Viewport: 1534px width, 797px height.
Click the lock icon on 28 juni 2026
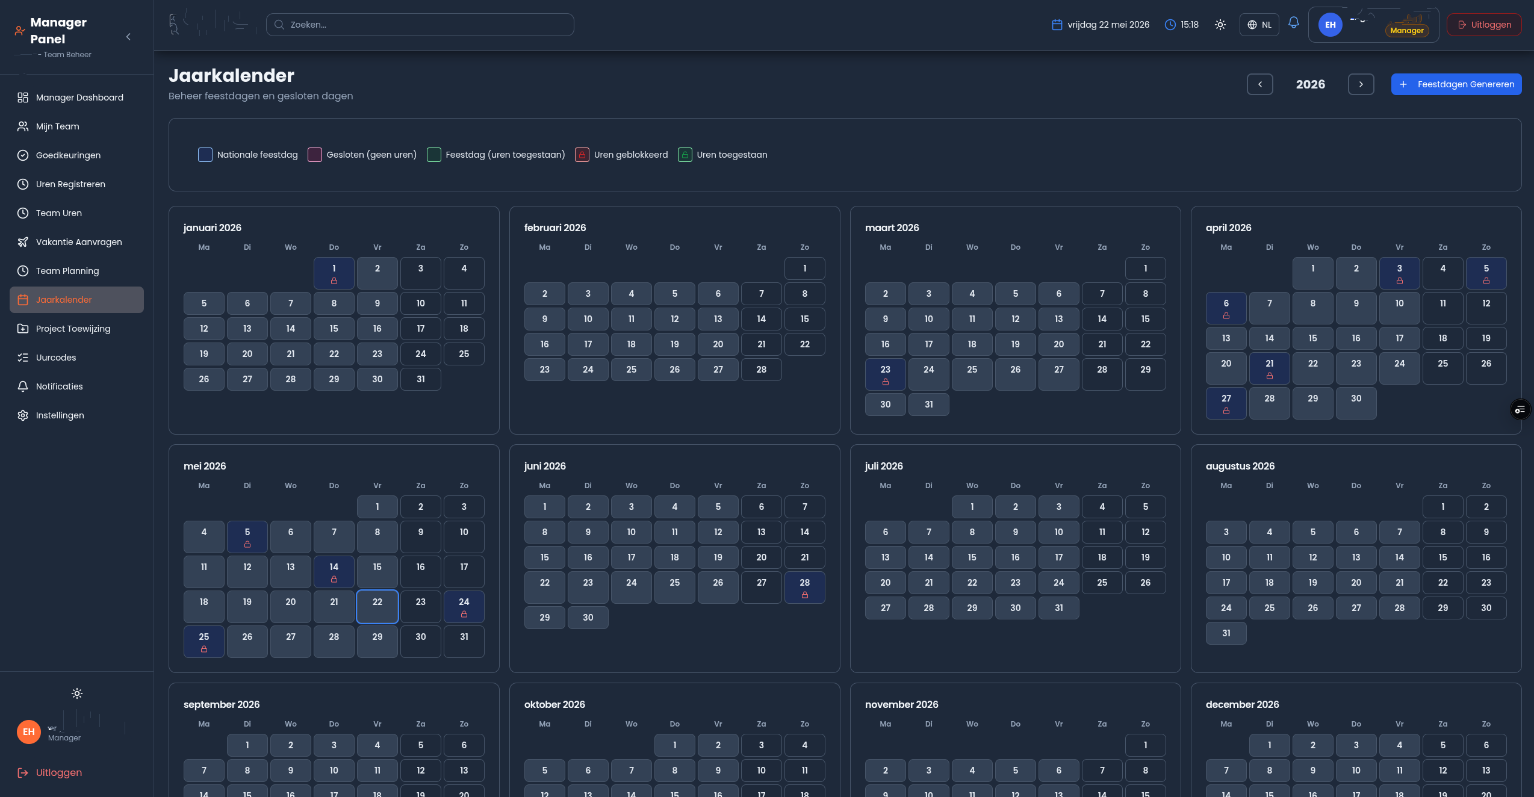(805, 595)
